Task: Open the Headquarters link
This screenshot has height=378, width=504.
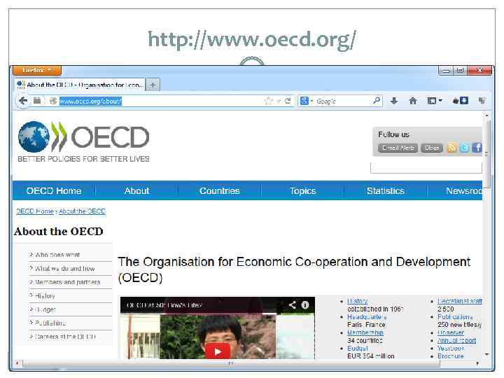Action: (367, 316)
